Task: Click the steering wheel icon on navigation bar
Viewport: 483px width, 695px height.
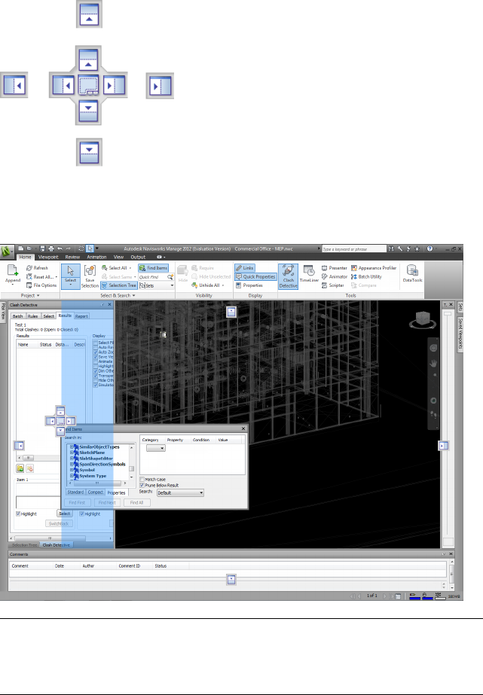Action: click(434, 348)
